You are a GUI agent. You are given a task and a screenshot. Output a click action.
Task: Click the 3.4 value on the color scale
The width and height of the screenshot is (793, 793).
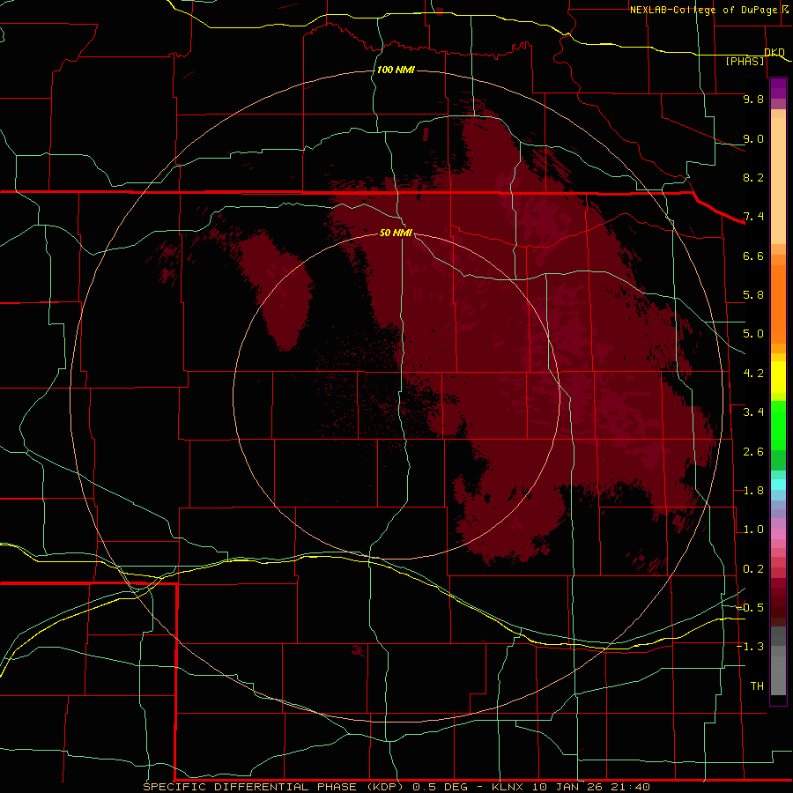(x=753, y=412)
